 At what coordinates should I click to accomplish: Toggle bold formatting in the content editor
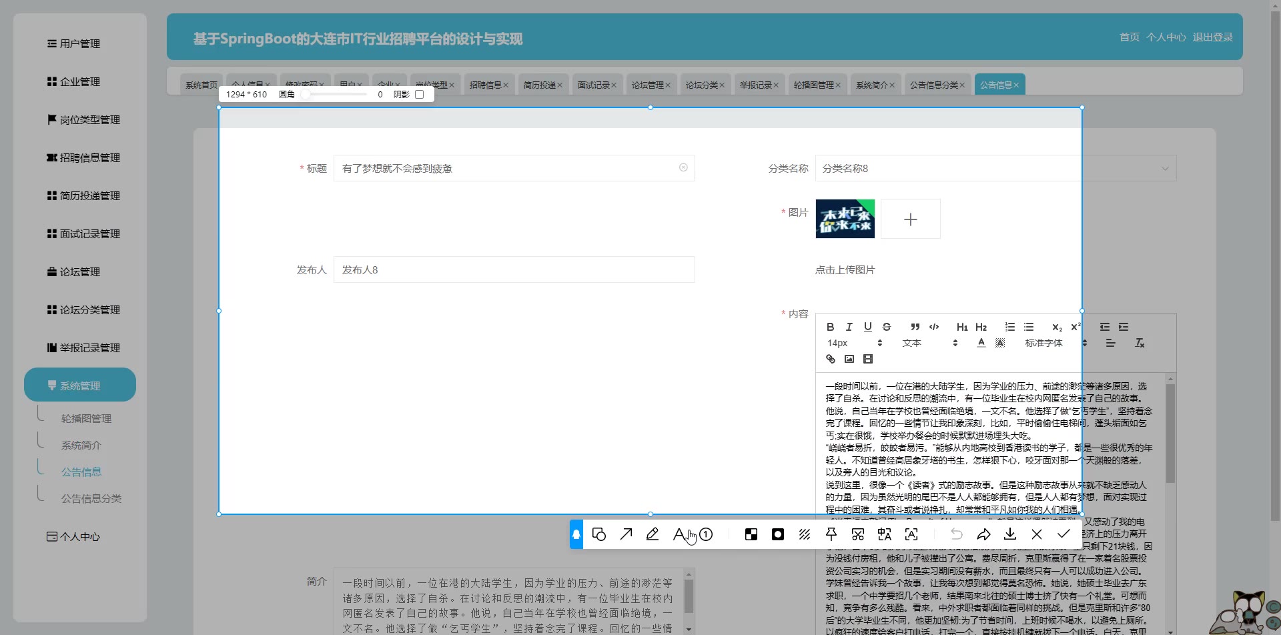click(830, 327)
